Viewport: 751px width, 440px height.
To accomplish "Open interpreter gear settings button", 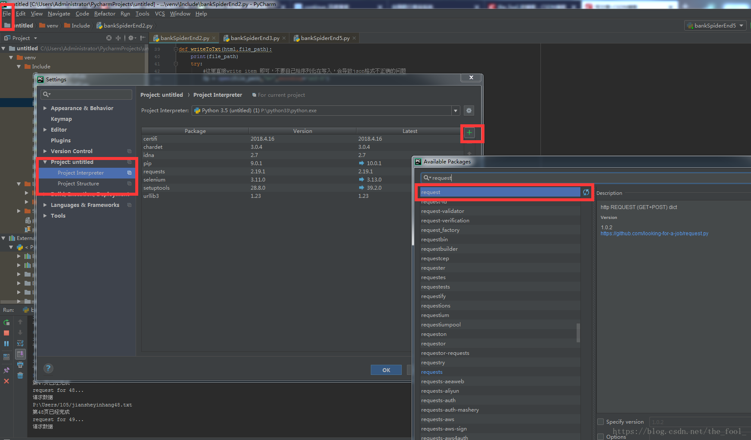I will point(469,111).
